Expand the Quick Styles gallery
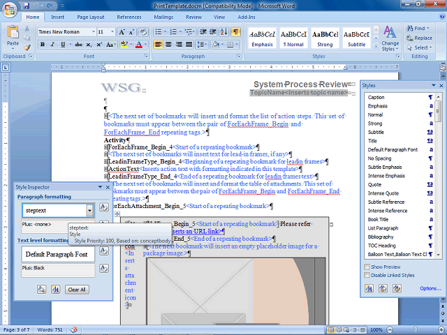 coord(376,45)
